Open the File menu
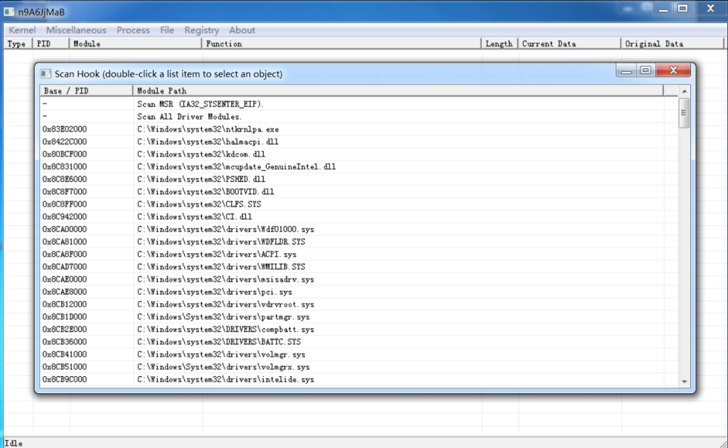This screenshot has height=448, width=728. (x=167, y=30)
